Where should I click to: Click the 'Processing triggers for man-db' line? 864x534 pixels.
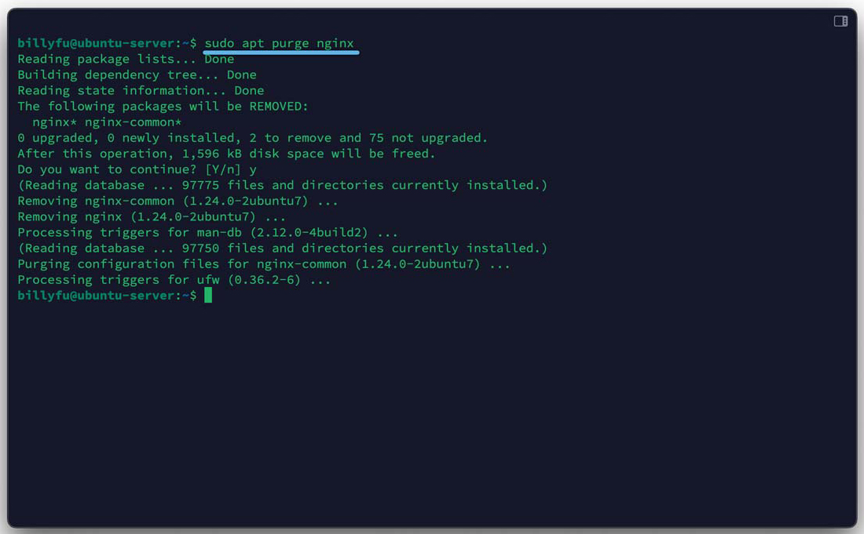[x=207, y=232]
